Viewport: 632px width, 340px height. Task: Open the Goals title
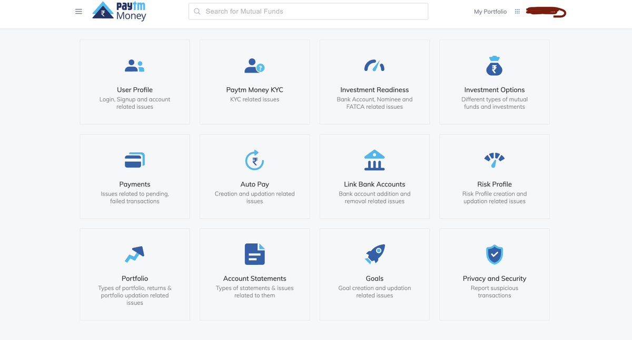pyautogui.click(x=374, y=279)
